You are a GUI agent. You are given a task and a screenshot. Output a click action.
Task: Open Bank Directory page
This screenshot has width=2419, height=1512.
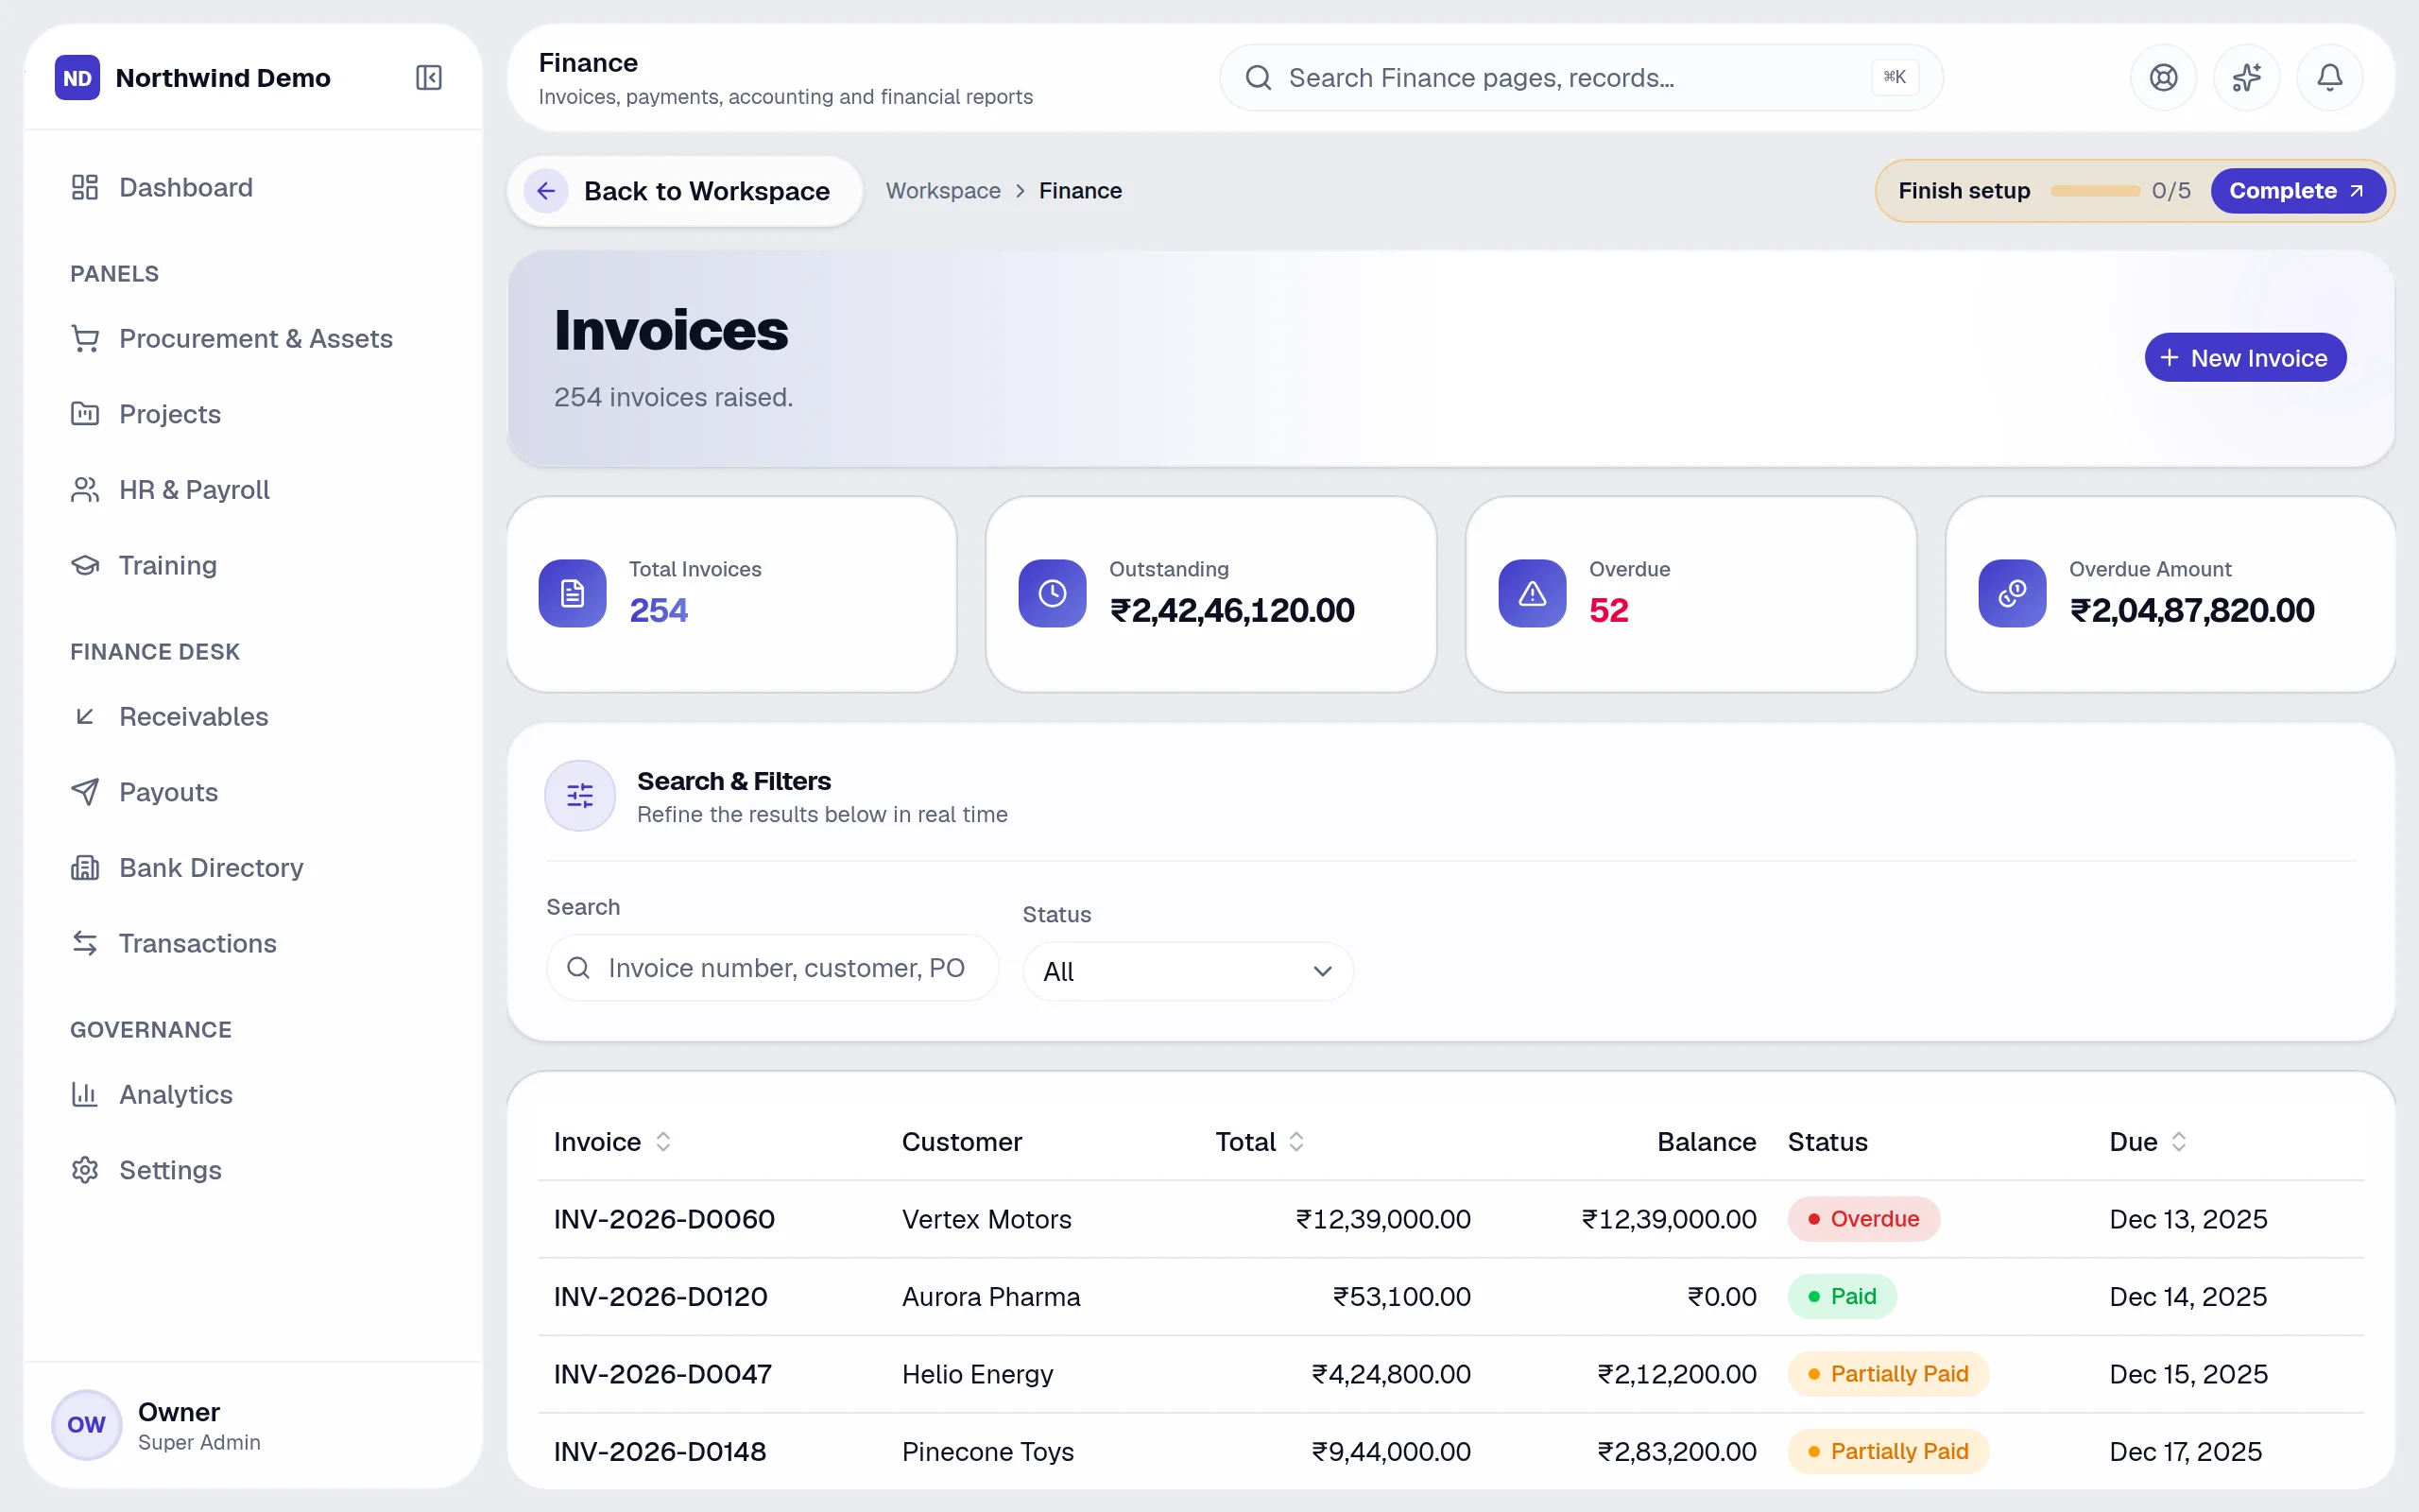click(x=252, y=867)
